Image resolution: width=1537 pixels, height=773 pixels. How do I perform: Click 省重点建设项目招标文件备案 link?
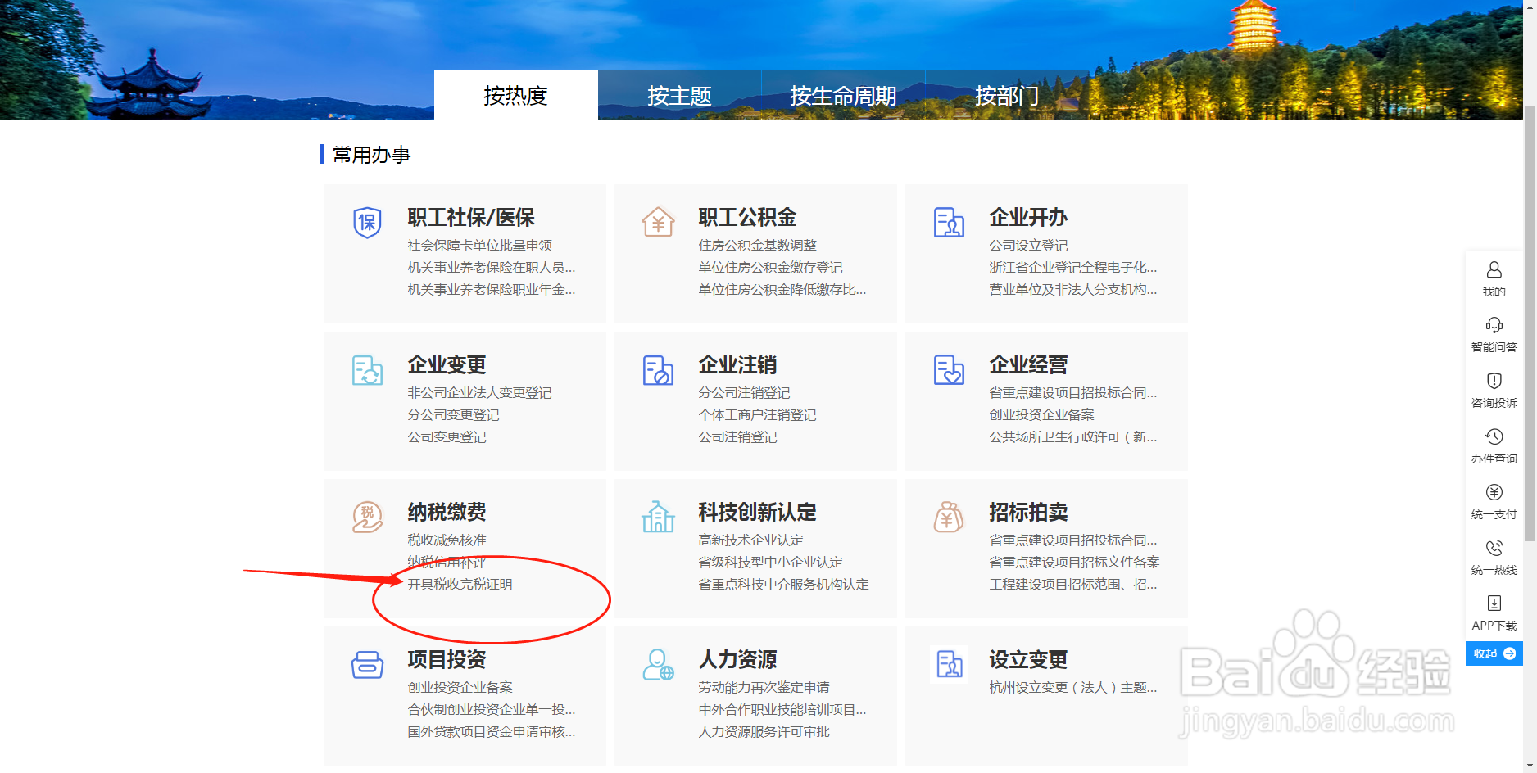point(1074,563)
